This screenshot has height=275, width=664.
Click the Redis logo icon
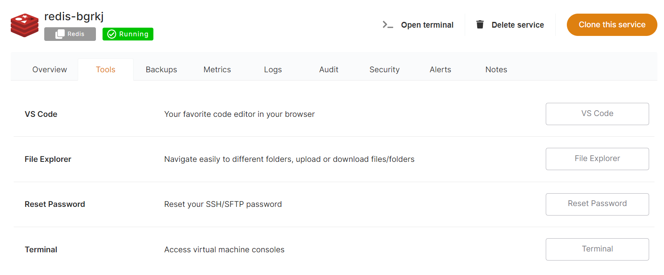24,25
